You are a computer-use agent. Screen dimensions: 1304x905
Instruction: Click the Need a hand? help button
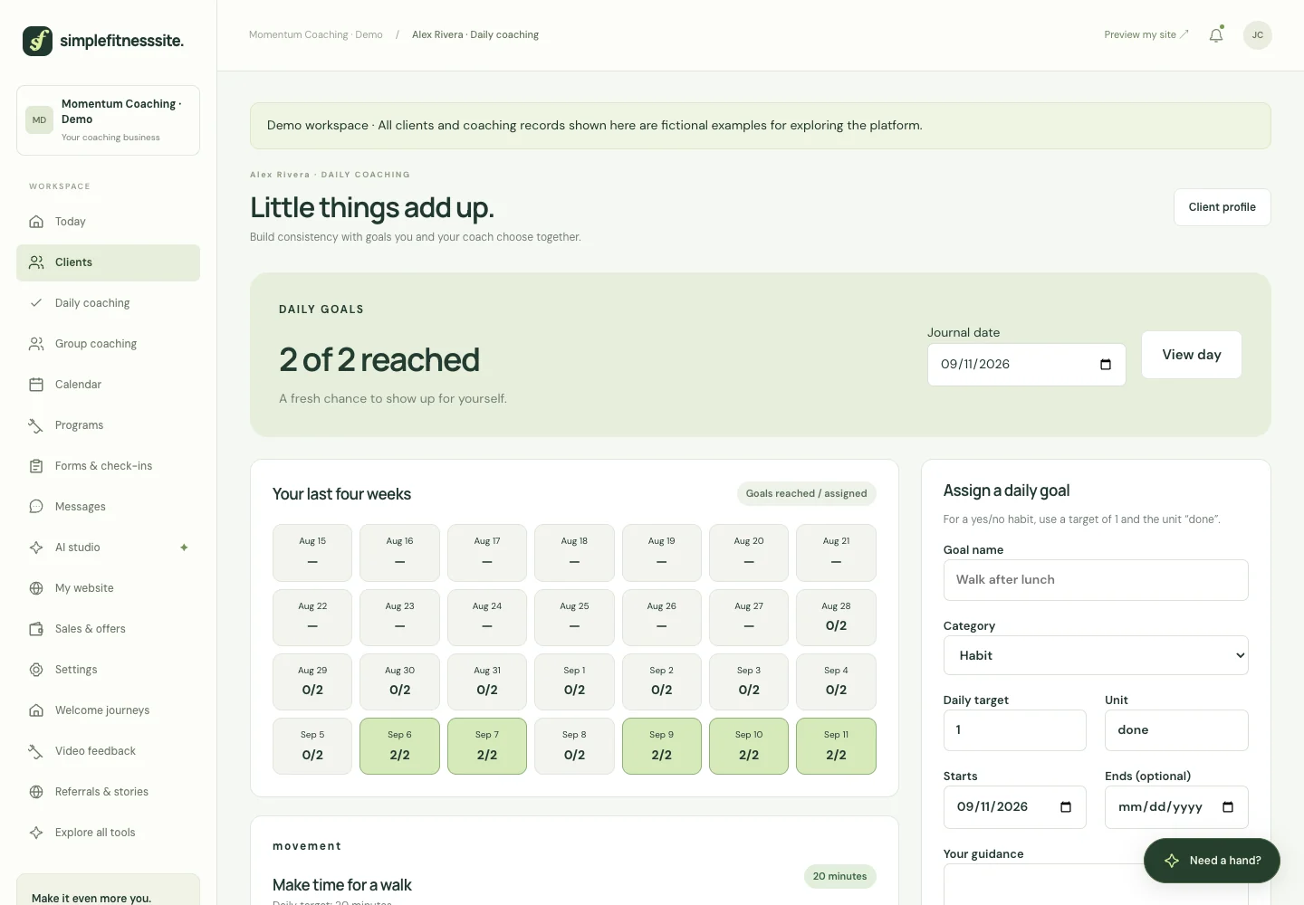click(x=1212, y=861)
